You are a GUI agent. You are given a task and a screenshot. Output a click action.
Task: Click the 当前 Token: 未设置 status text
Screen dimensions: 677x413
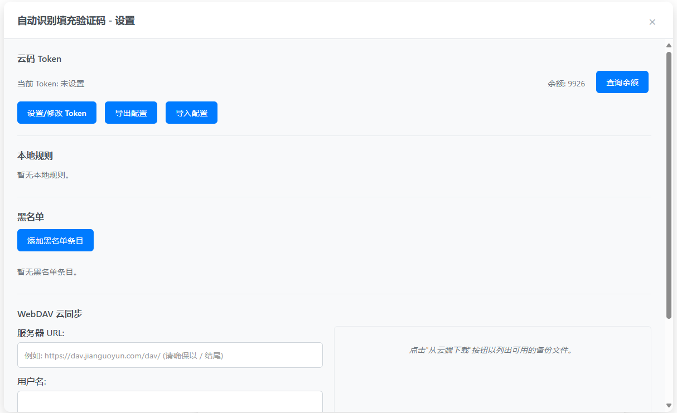(51, 84)
